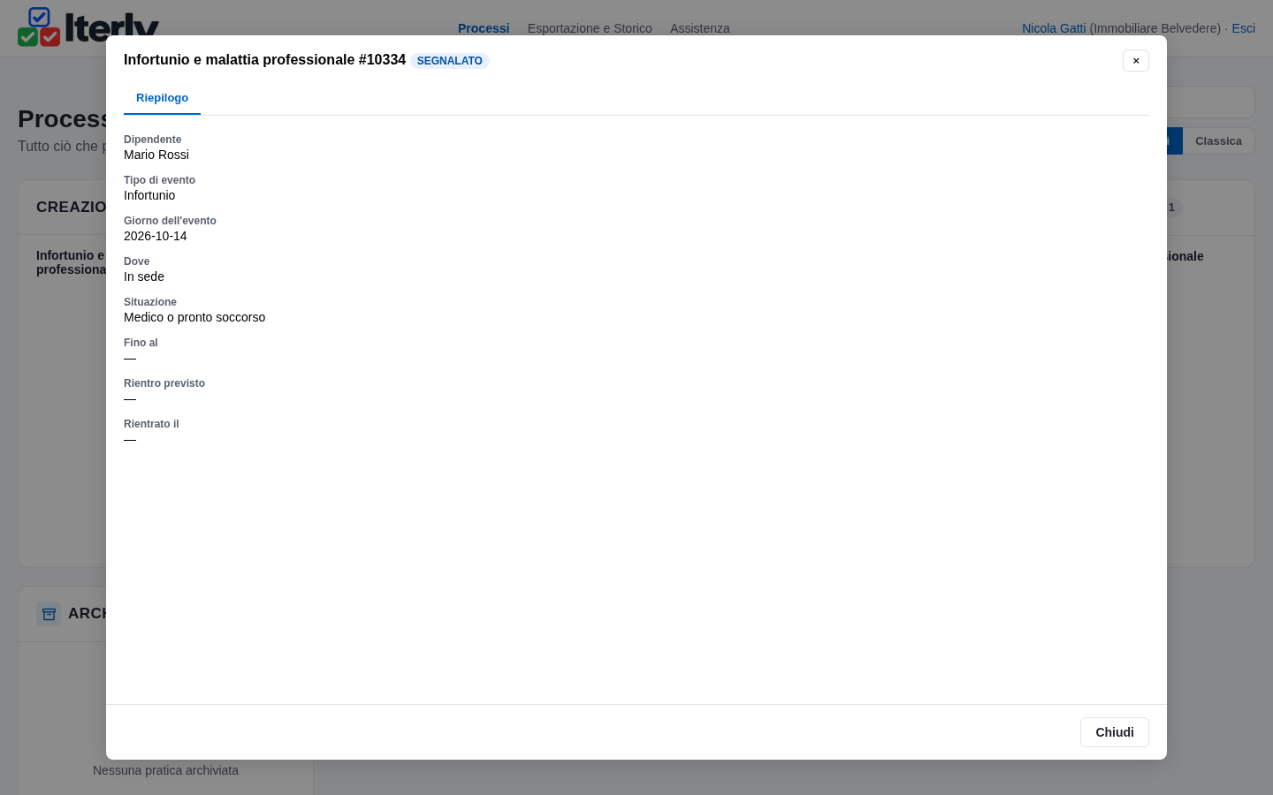Click the SEGNALATO status badge
Viewport: 1273px width, 795px height.
449,61
